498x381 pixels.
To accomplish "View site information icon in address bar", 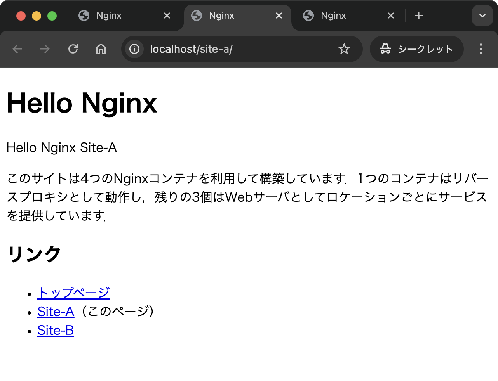I will [x=134, y=49].
